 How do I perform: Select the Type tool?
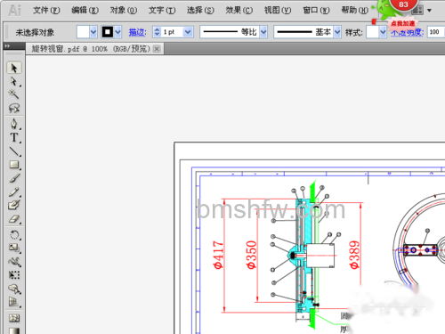[x=14, y=137]
